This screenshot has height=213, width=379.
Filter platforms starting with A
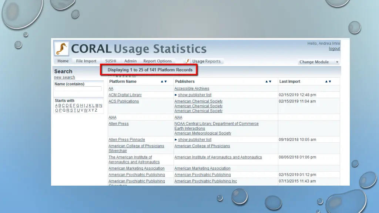56,105
